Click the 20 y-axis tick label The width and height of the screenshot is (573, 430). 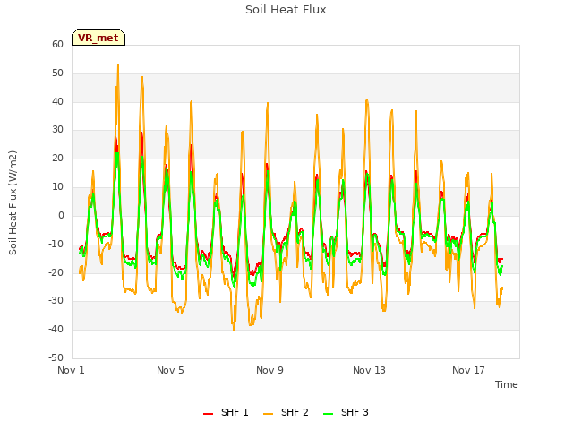coord(57,159)
